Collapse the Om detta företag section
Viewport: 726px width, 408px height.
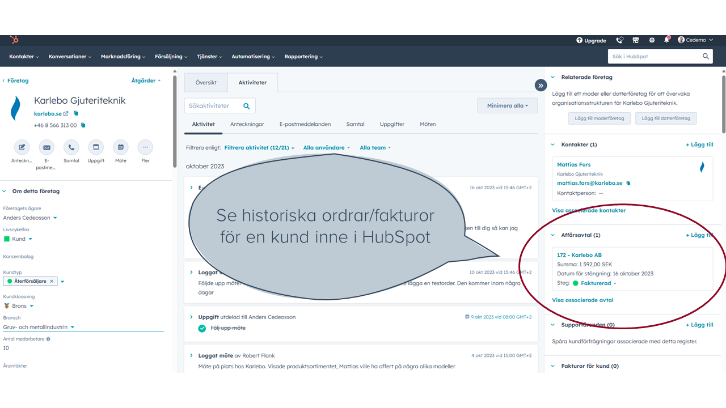[x=5, y=192]
